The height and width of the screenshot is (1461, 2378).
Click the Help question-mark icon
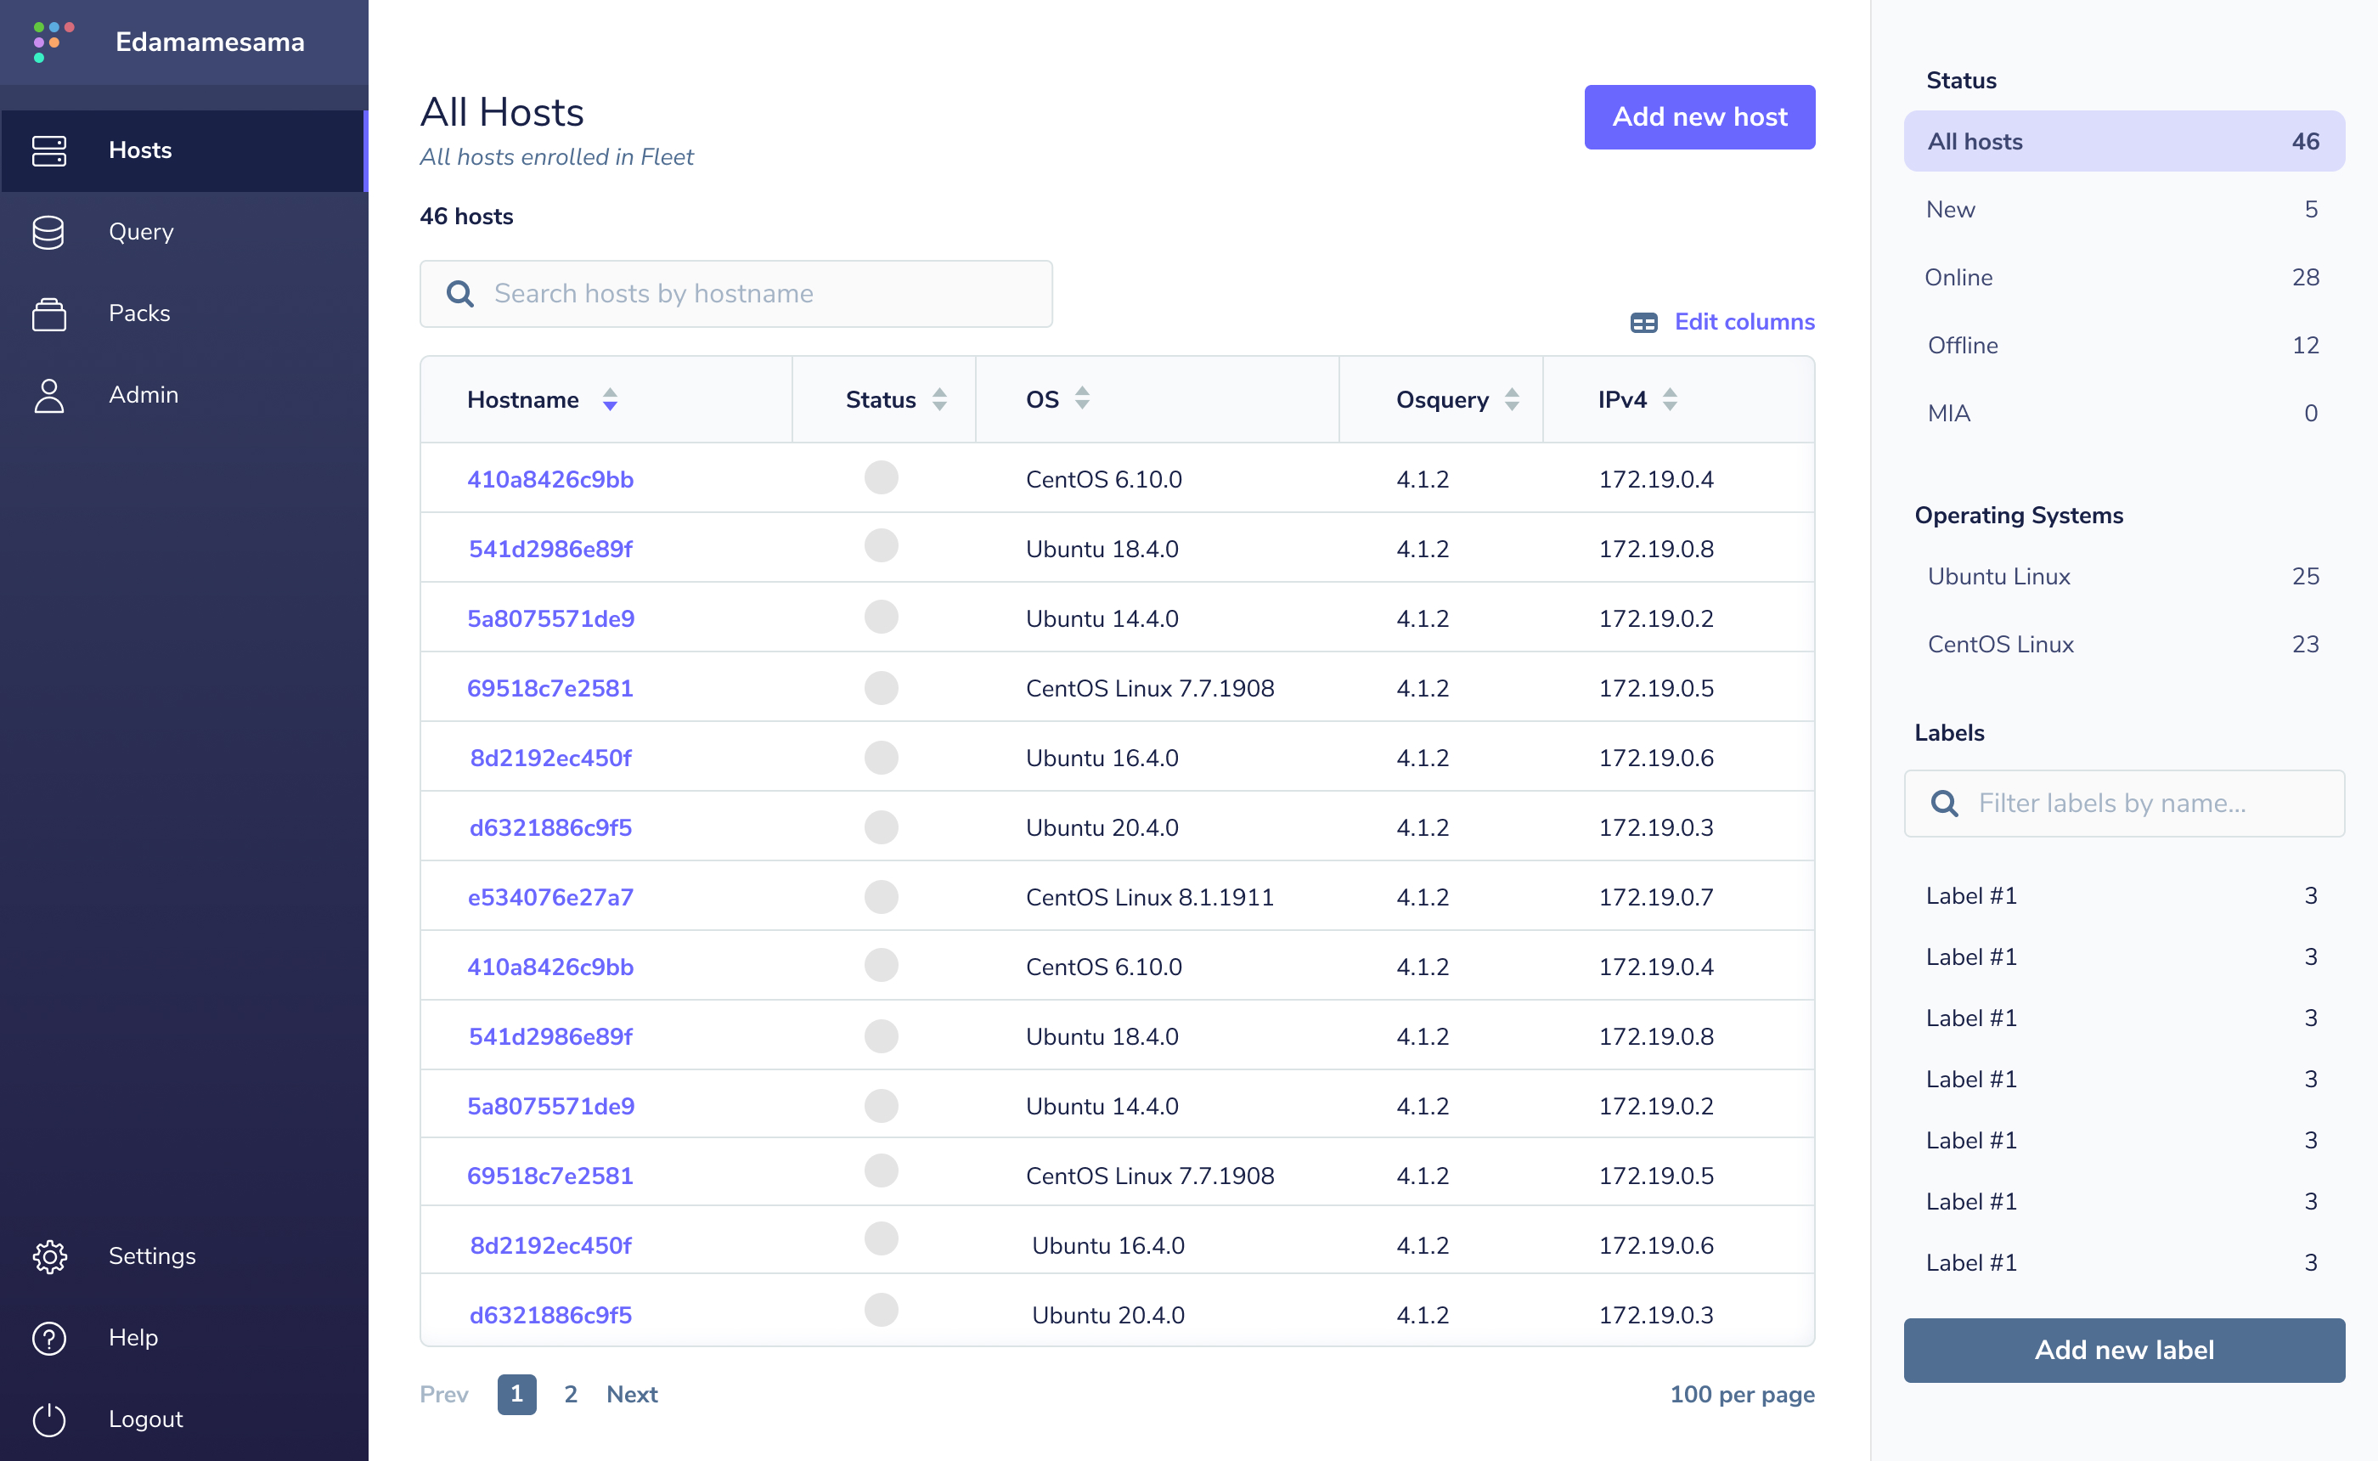point(49,1337)
